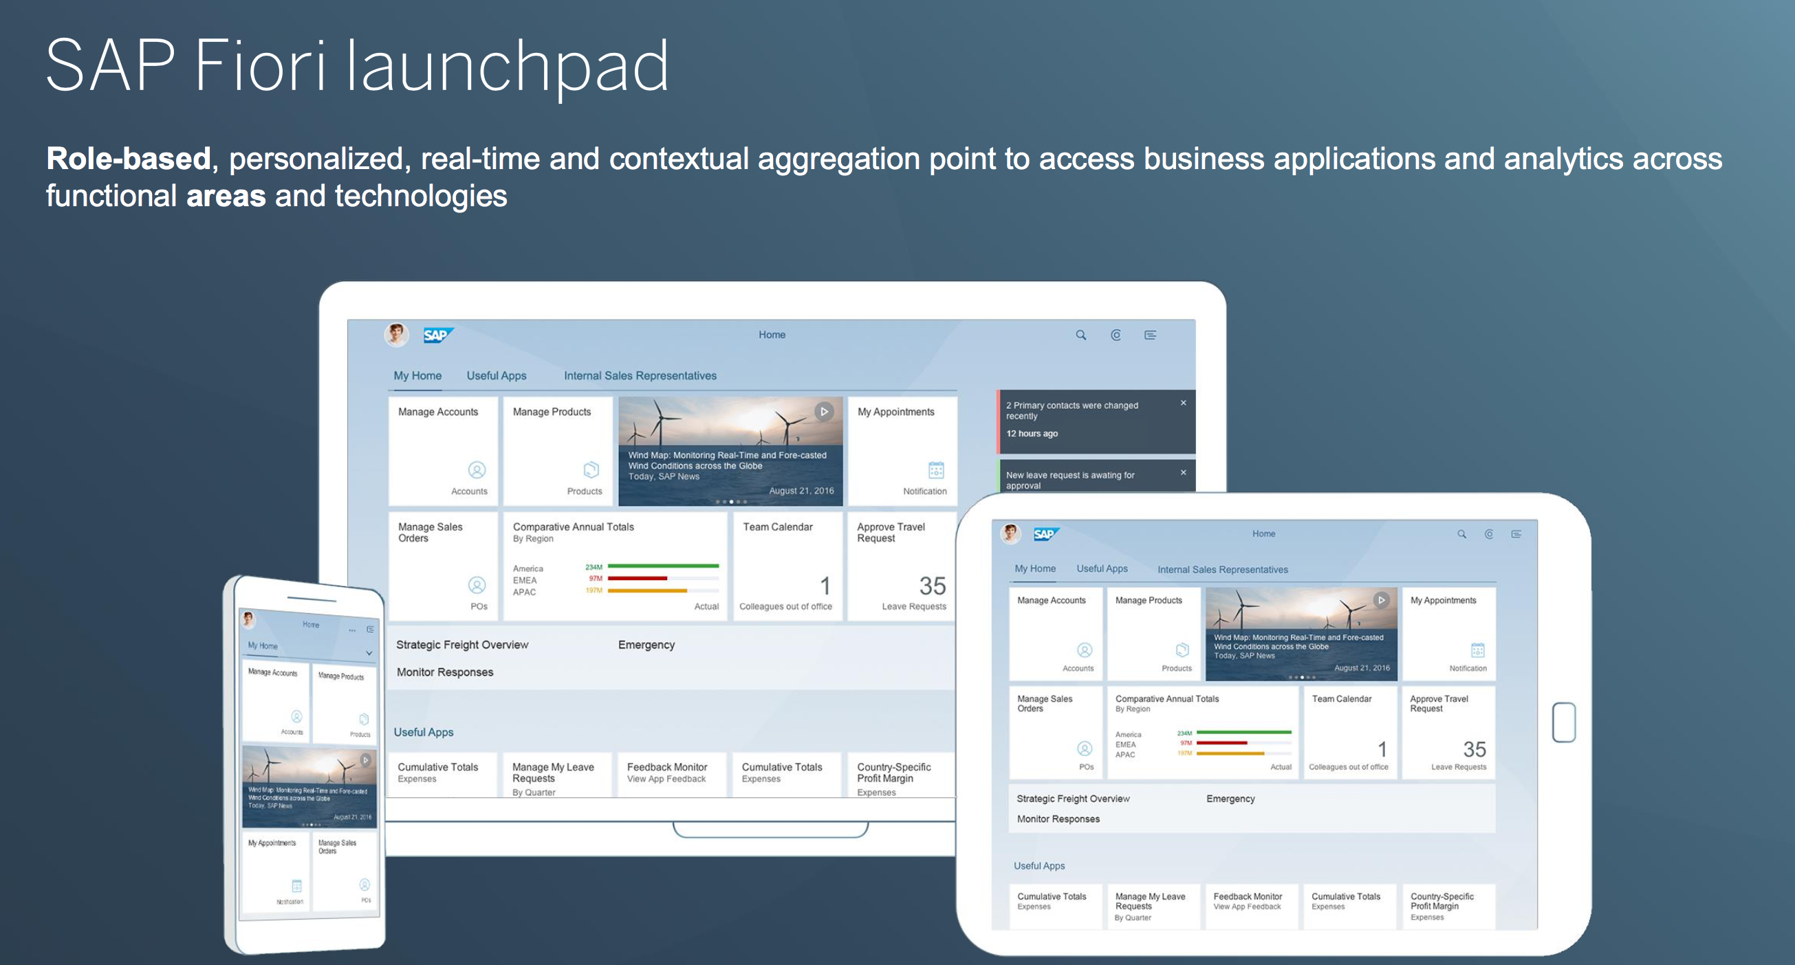
Task: Open Team Calendar tile on tablet
Action: [1350, 733]
